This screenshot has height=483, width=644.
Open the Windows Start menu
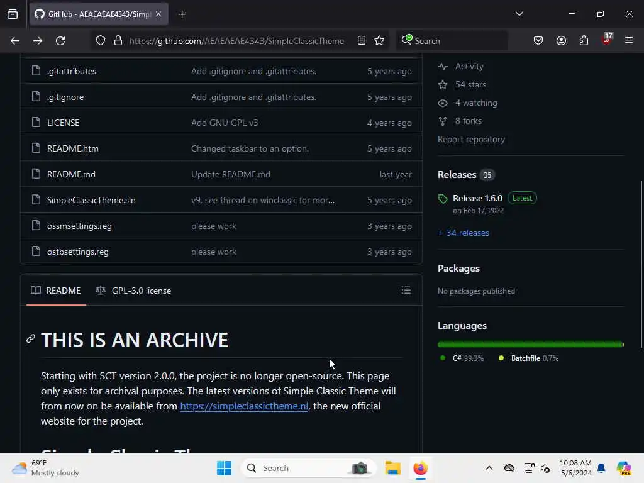click(224, 468)
